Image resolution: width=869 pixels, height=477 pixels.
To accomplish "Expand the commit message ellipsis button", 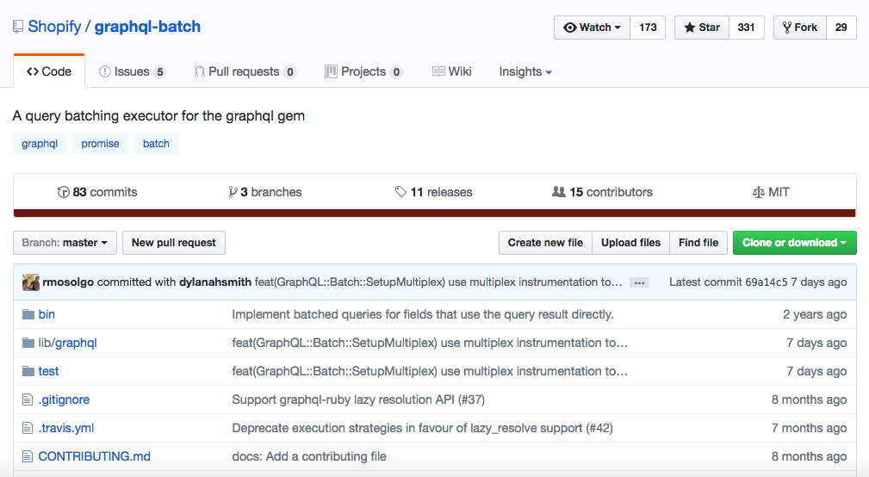I will (639, 282).
